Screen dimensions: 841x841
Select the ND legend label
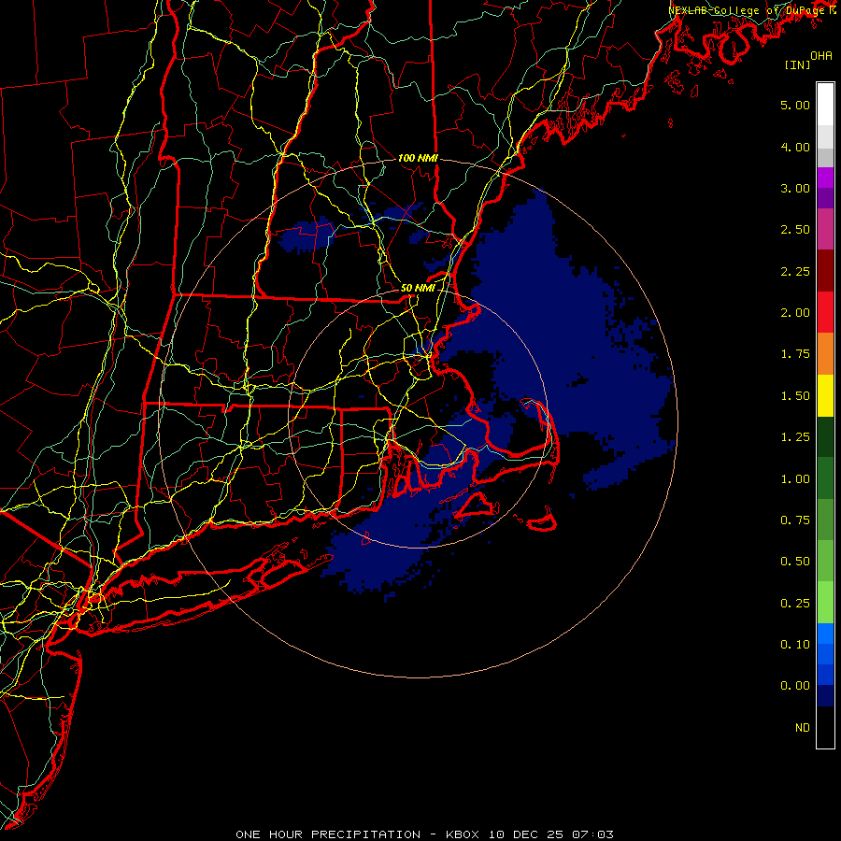pyautogui.click(x=803, y=728)
